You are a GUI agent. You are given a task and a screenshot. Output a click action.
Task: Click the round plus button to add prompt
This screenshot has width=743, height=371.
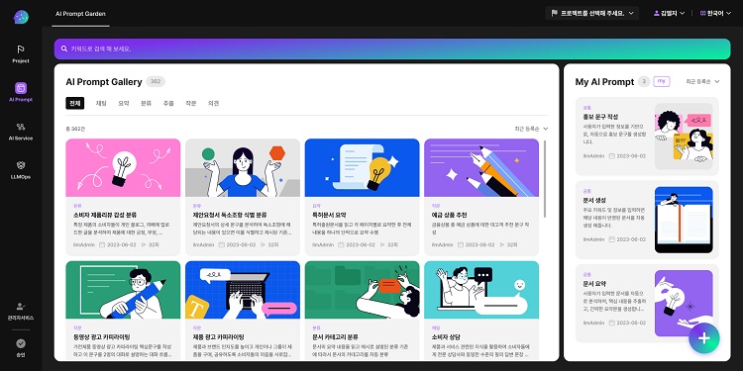(704, 338)
